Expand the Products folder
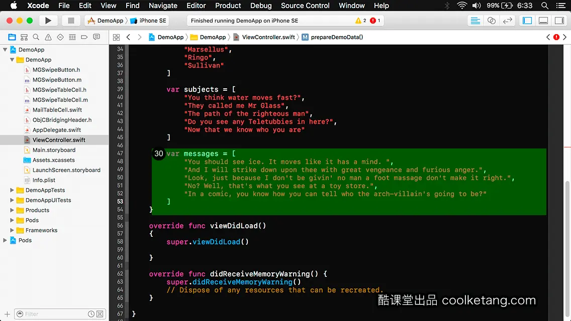 coord(12,210)
